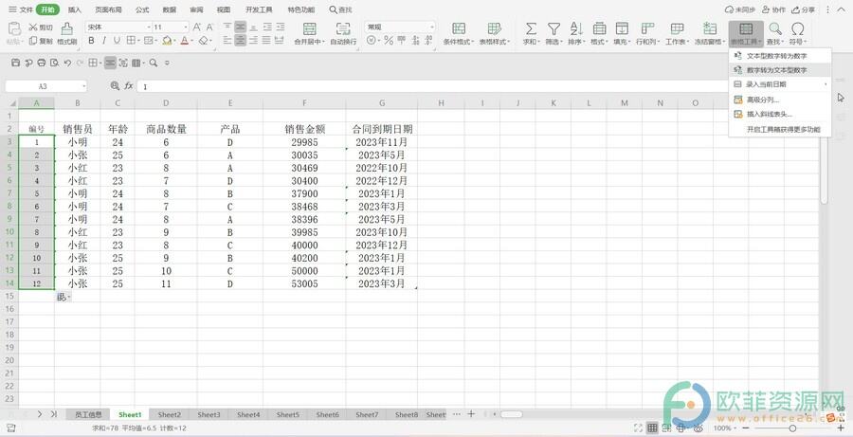Screen dimensions: 853x437
Task: Toggle bold formatting
Action: coord(91,40)
